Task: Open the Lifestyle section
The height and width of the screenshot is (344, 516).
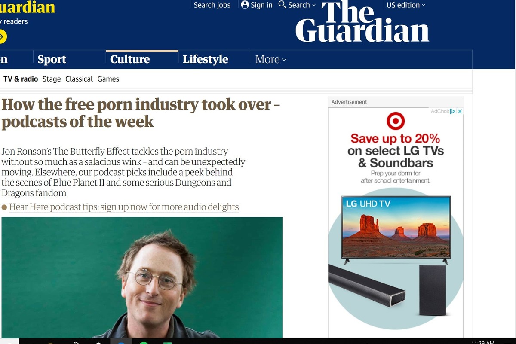Action: tap(205, 59)
